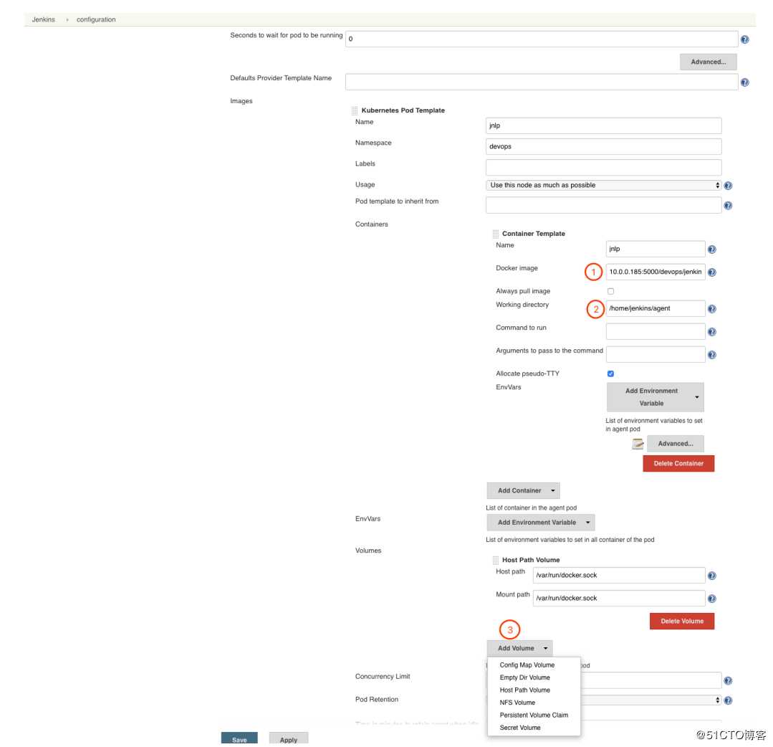Open help for Container Template Name field
The image size is (773, 747).
point(712,249)
